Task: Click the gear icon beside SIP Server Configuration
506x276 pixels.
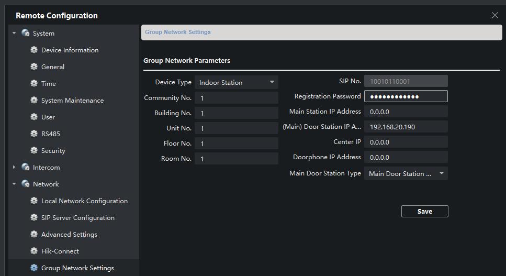Action: point(34,218)
